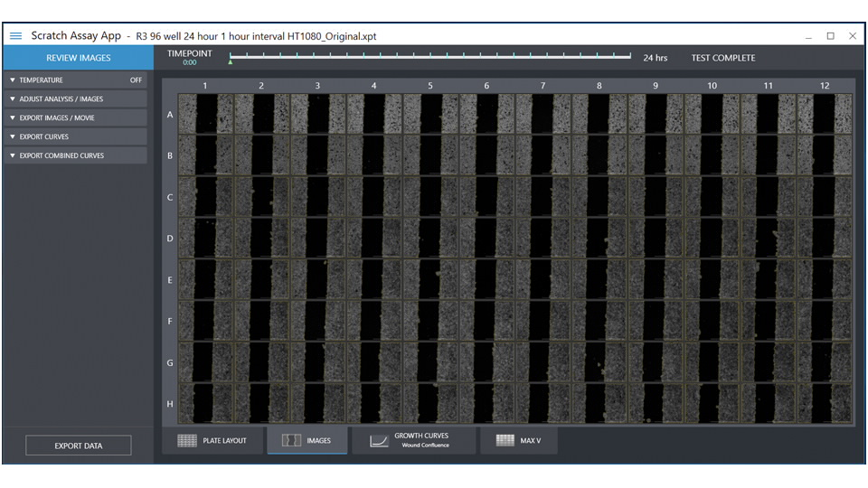Select well A1 image thumbnail
Screen dimensions: 868x488
[x=205, y=115]
